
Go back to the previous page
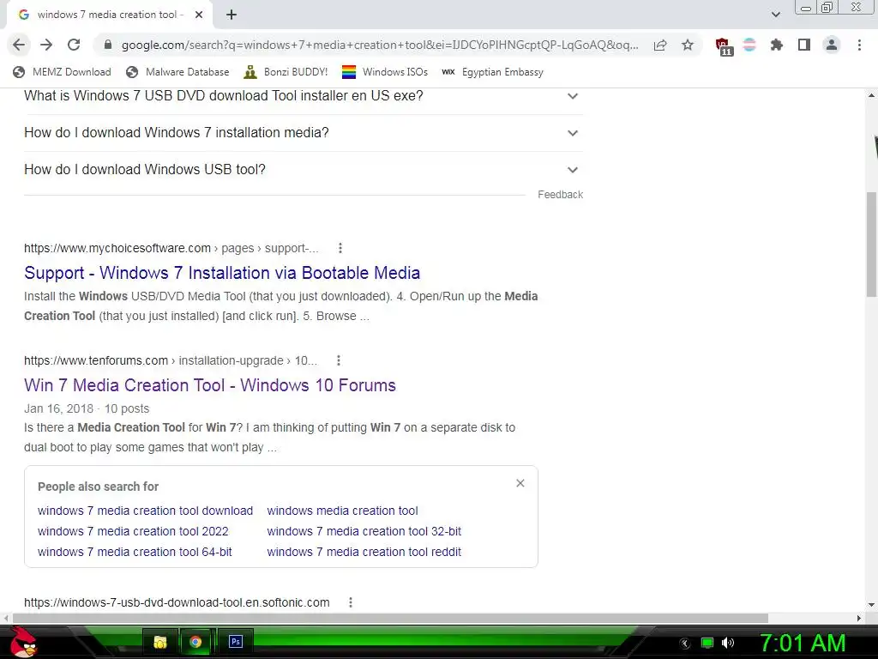(19, 45)
